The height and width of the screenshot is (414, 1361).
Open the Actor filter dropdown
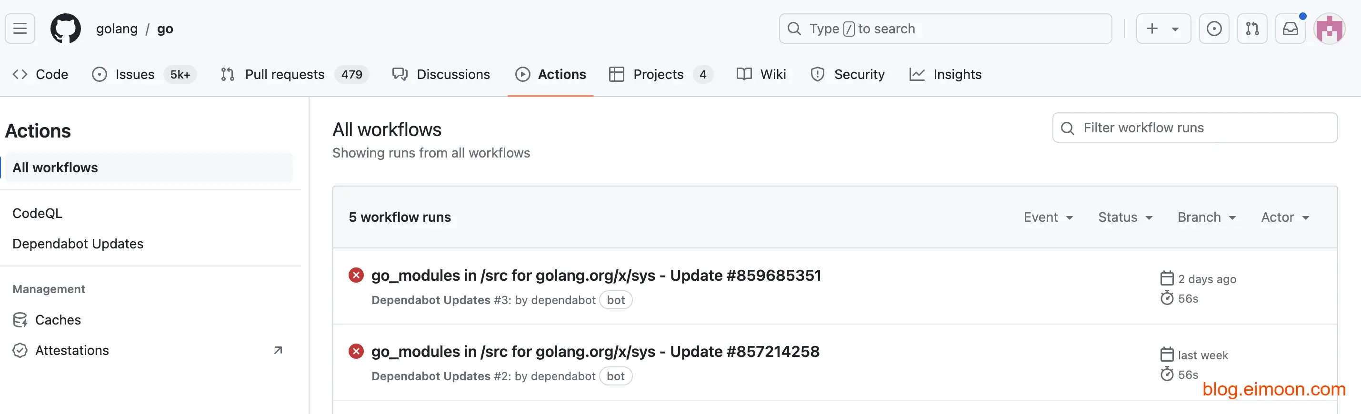(1284, 217)
